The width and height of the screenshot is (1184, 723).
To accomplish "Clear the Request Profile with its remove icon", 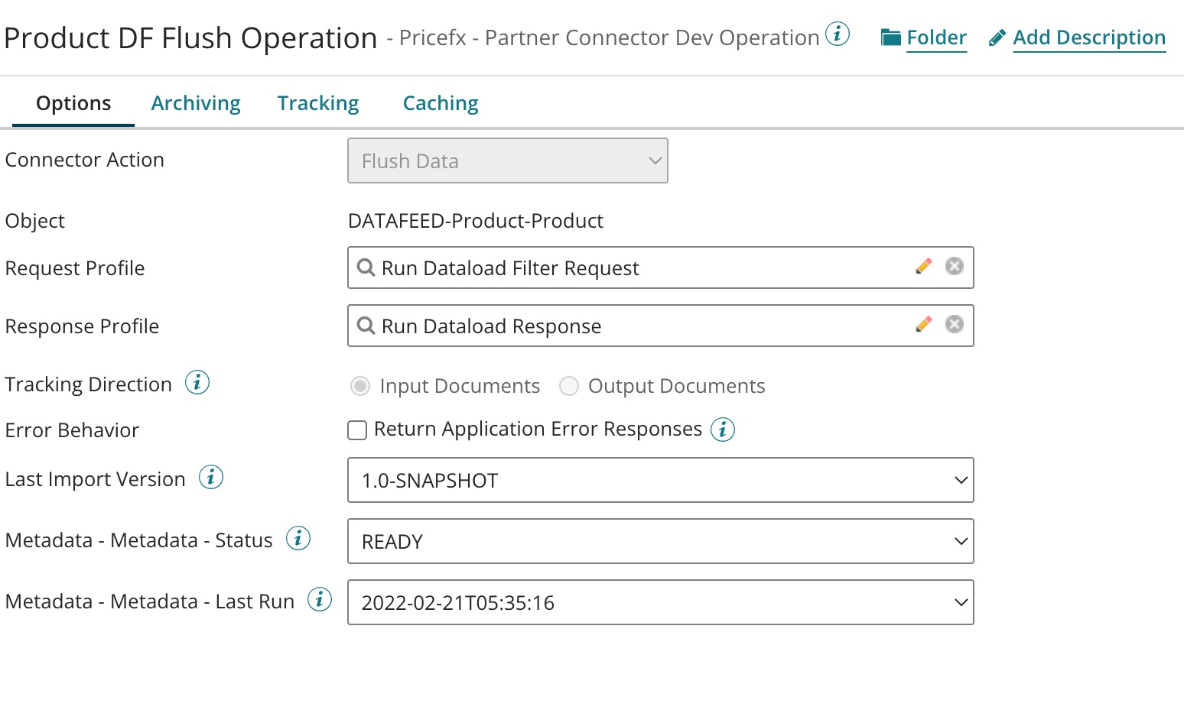I will pyautogui.click(x=954, y=266).
